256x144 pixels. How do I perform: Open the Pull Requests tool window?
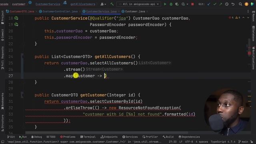click(2, 58)
